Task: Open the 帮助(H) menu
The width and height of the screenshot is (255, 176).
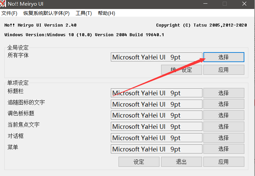Action: pos(106,13)
